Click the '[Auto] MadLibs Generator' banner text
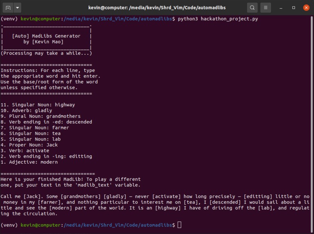This screenshot has width=314, height=234. (46, 36)
